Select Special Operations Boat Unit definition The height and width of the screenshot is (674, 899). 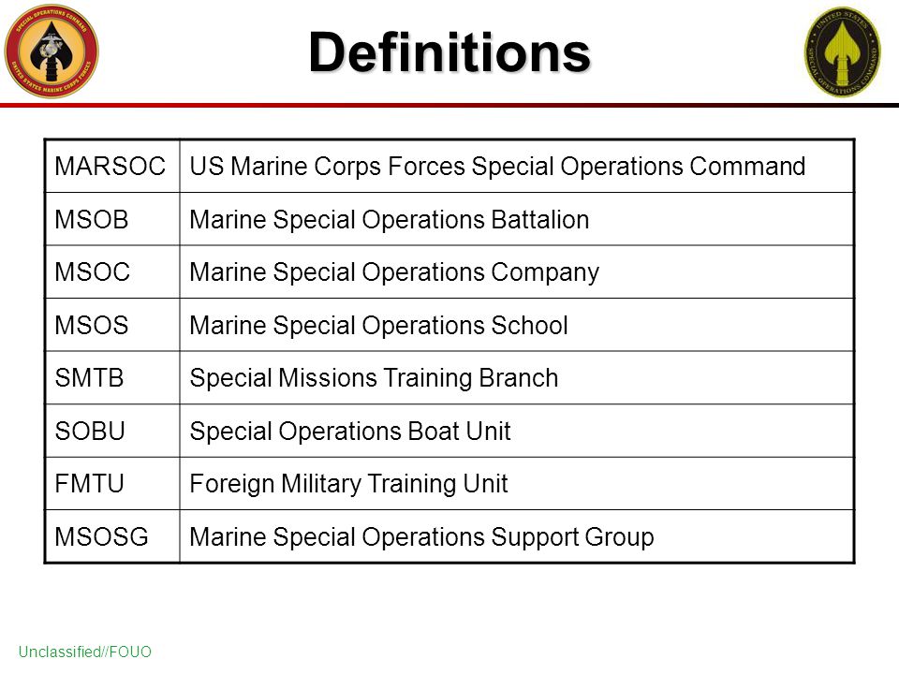pyautogui.click(x=349, y=432)
